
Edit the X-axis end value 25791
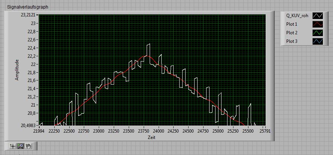point(266,131)
